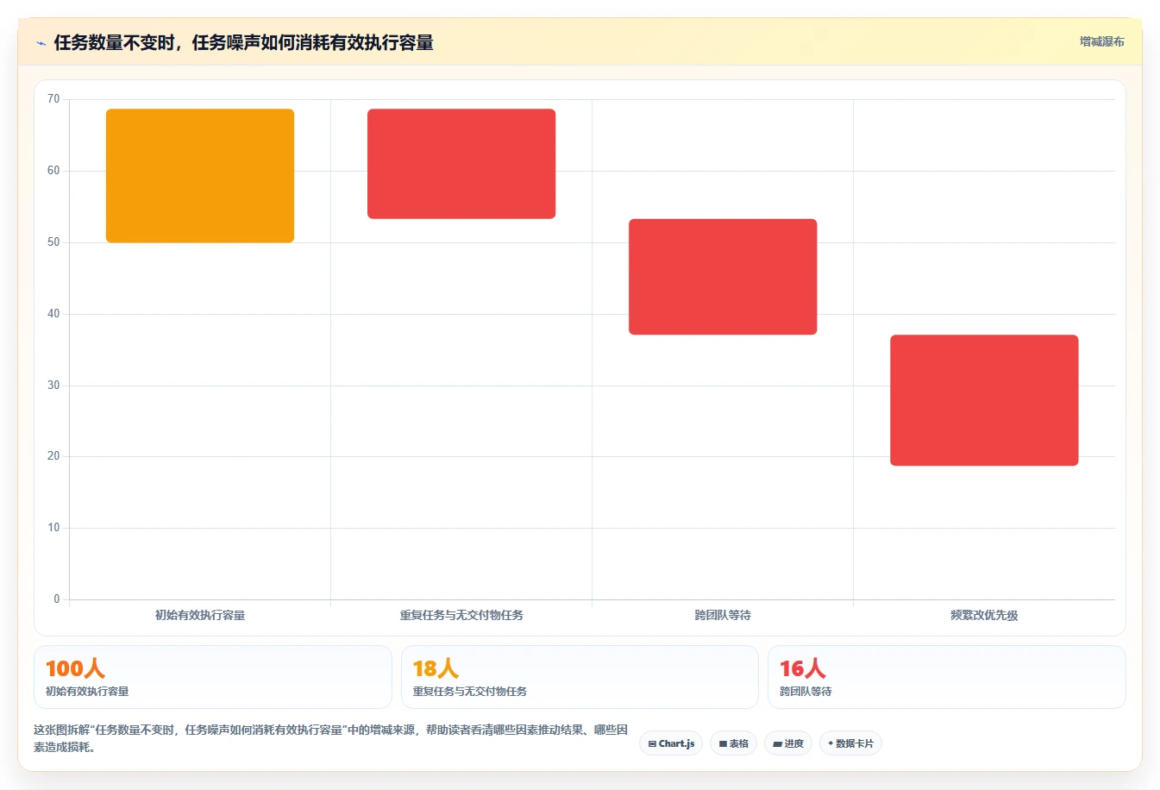Click the x-axis label 跨团队等待
The height and width of the screenshot is (790, 1160).
(x=723, y=615)
